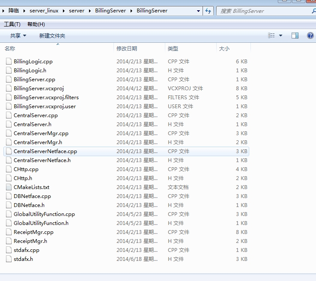Click the BillingLogic.cpp file icon

point(9,62)
